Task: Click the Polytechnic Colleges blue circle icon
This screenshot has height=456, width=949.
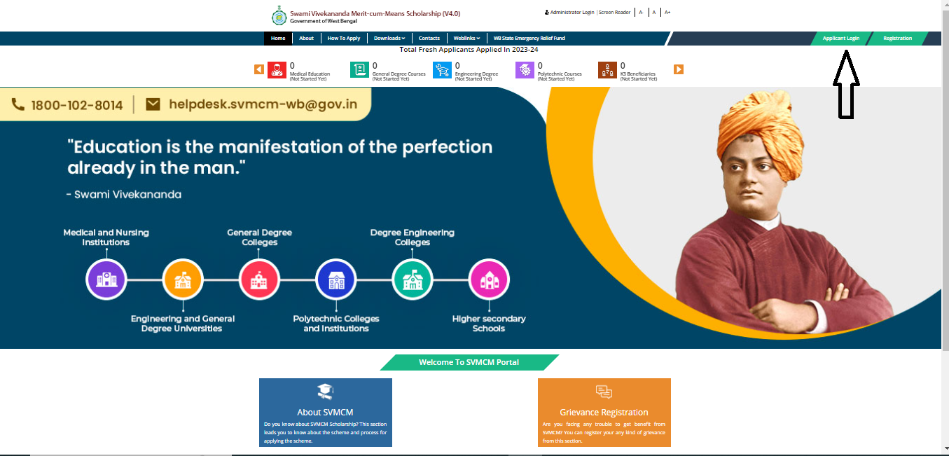Action: 336,279
